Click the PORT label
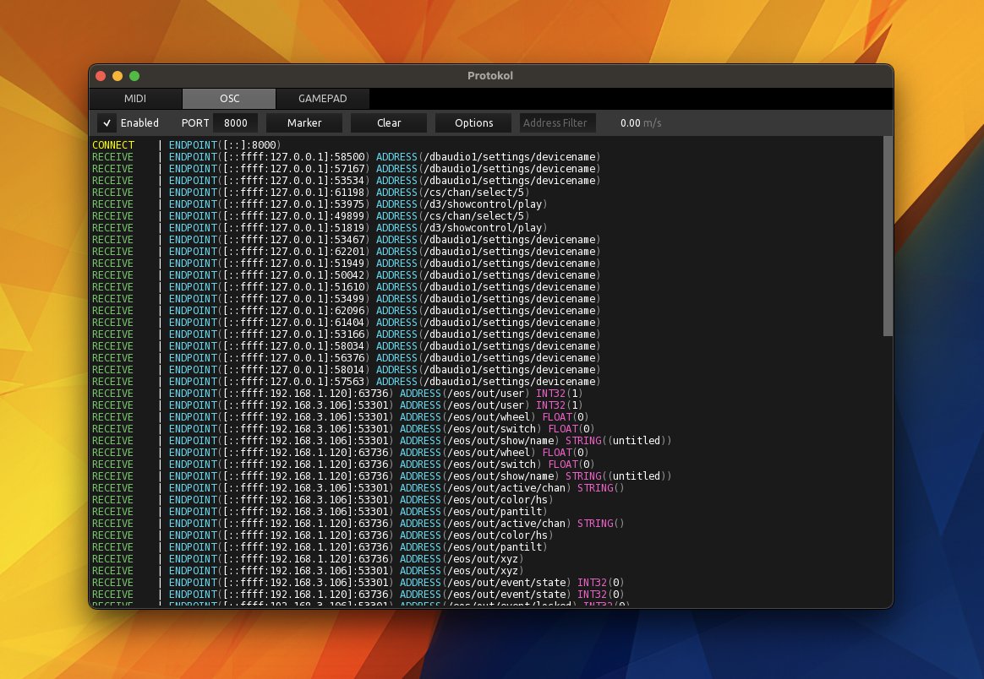 pos(195,123)
